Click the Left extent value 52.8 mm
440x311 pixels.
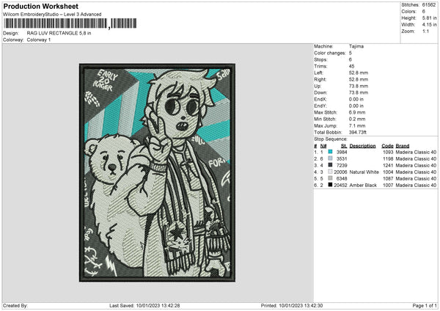click(x=359, y=73)
